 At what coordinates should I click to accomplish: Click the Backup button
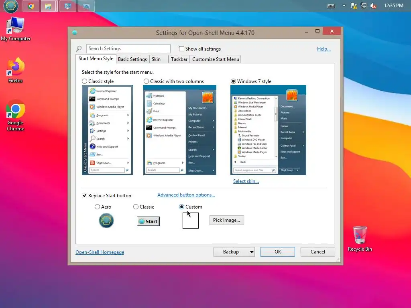coord(231,252)
